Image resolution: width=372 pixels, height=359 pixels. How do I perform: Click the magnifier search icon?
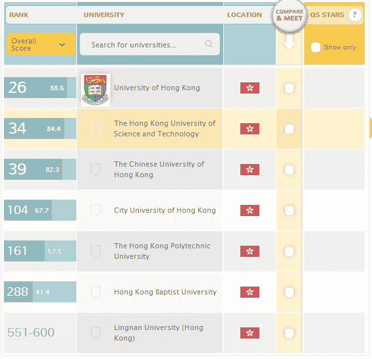(209, 44)
